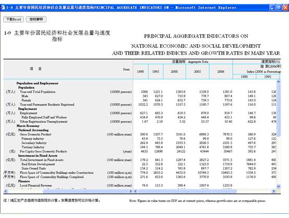Click the 1995 floor space under construction 2810.2

(x=158, y=173)
